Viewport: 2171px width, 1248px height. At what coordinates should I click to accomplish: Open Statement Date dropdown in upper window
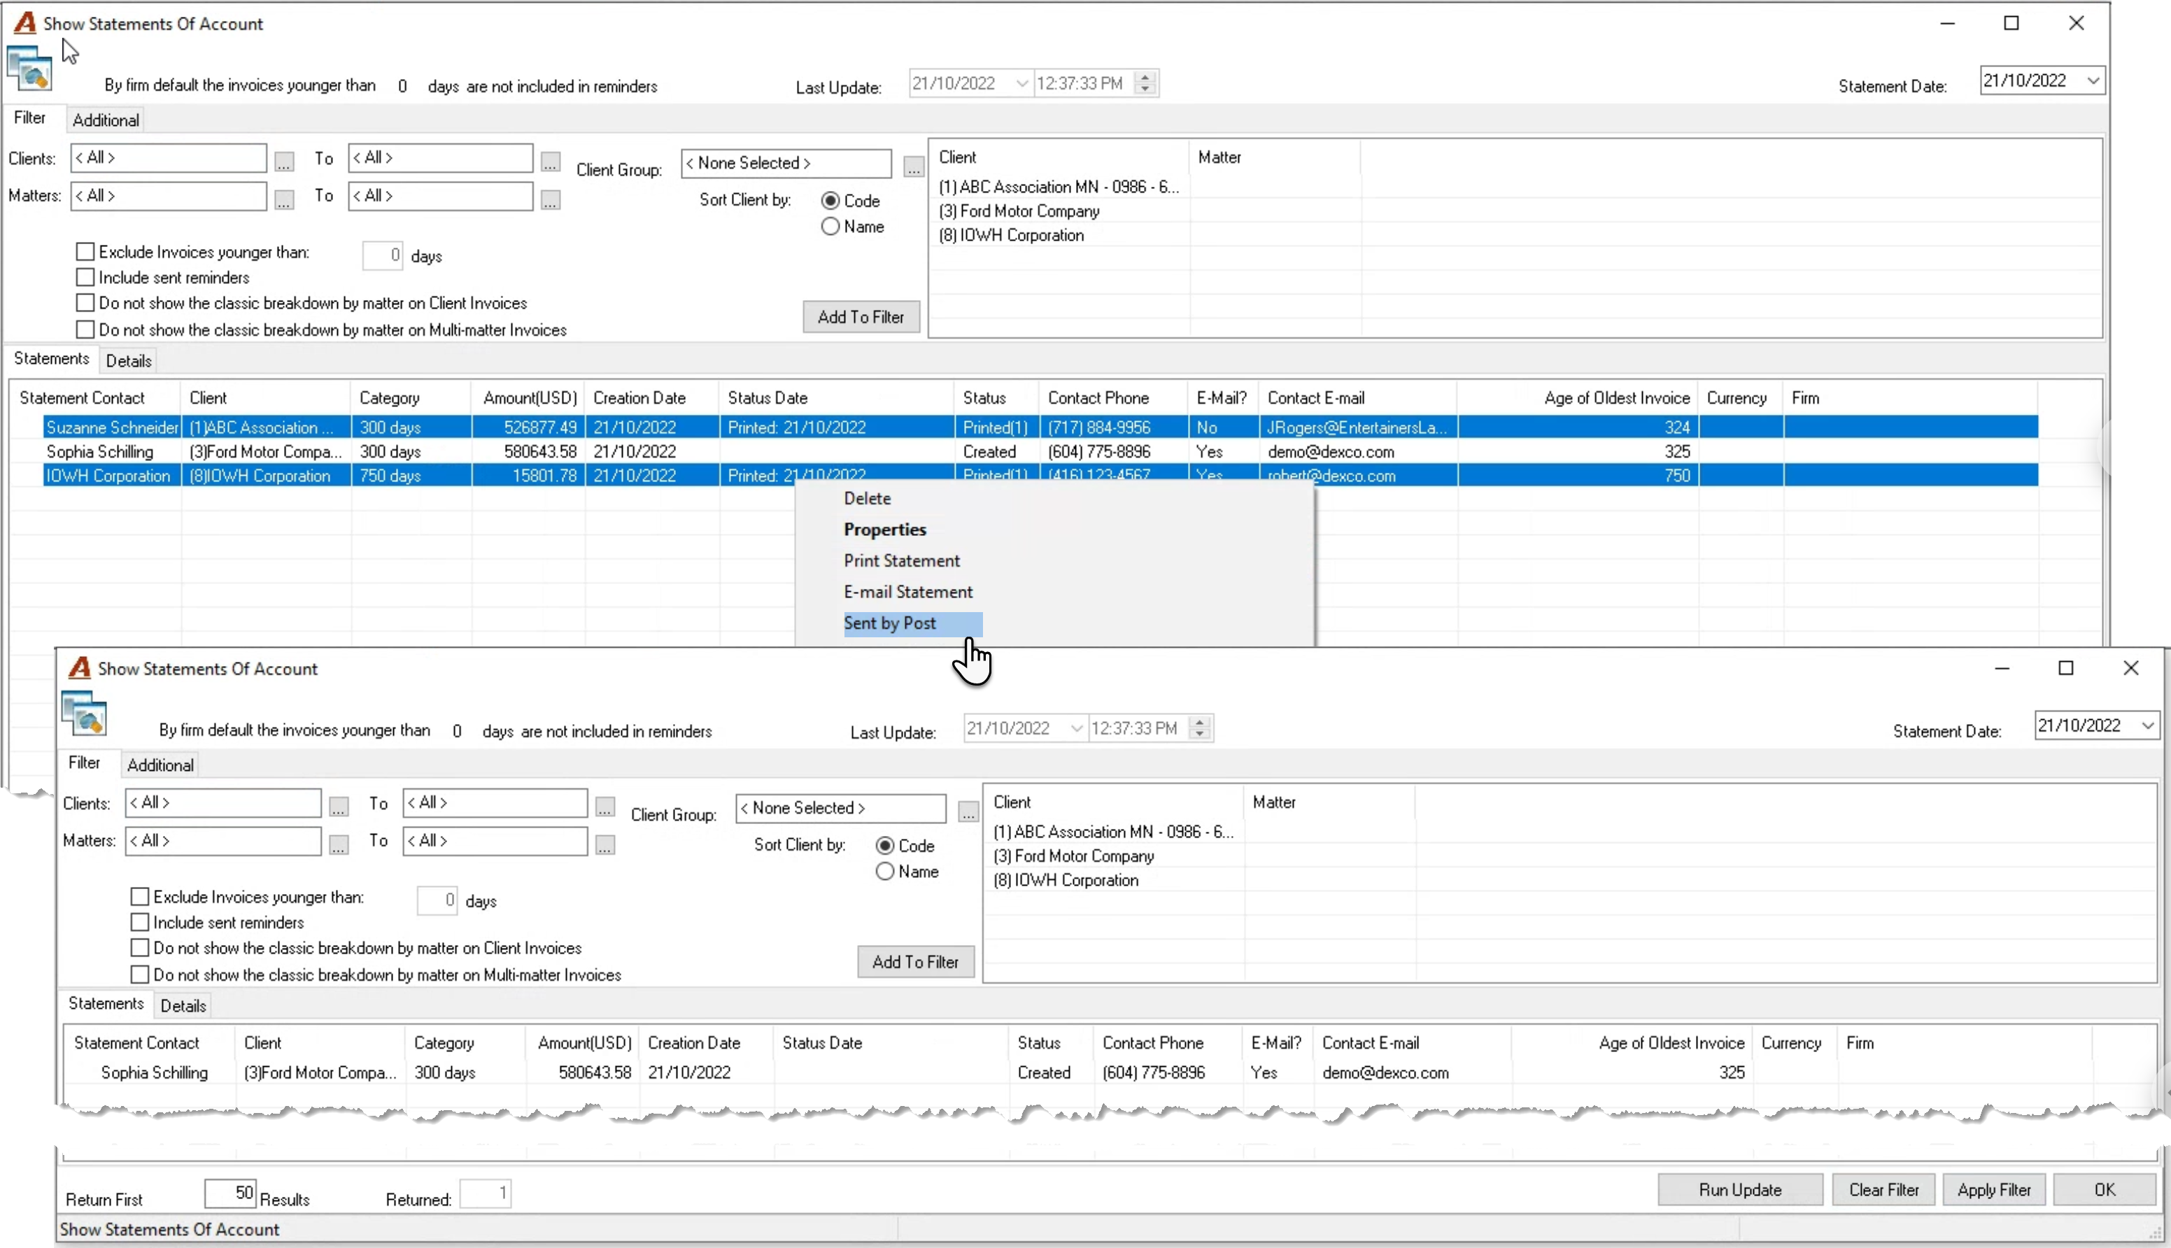pyautogui.click(x=2094, y=80)
